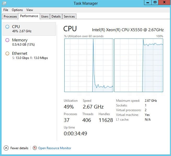
Task: Click the left CPU utilization graph
Action: point(89,65)
